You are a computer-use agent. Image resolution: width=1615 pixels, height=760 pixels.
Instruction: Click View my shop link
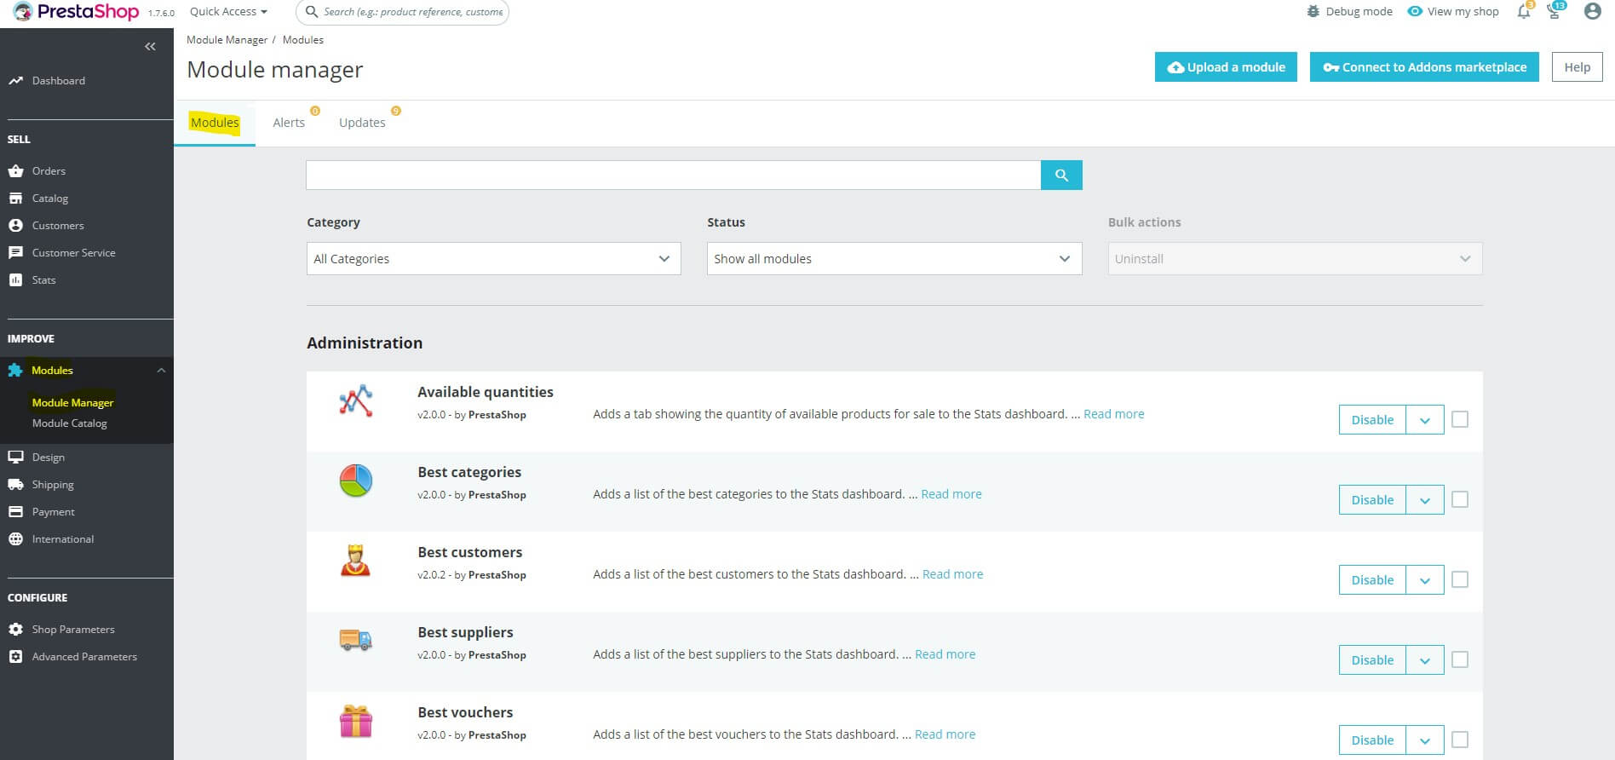[1453, 12]
